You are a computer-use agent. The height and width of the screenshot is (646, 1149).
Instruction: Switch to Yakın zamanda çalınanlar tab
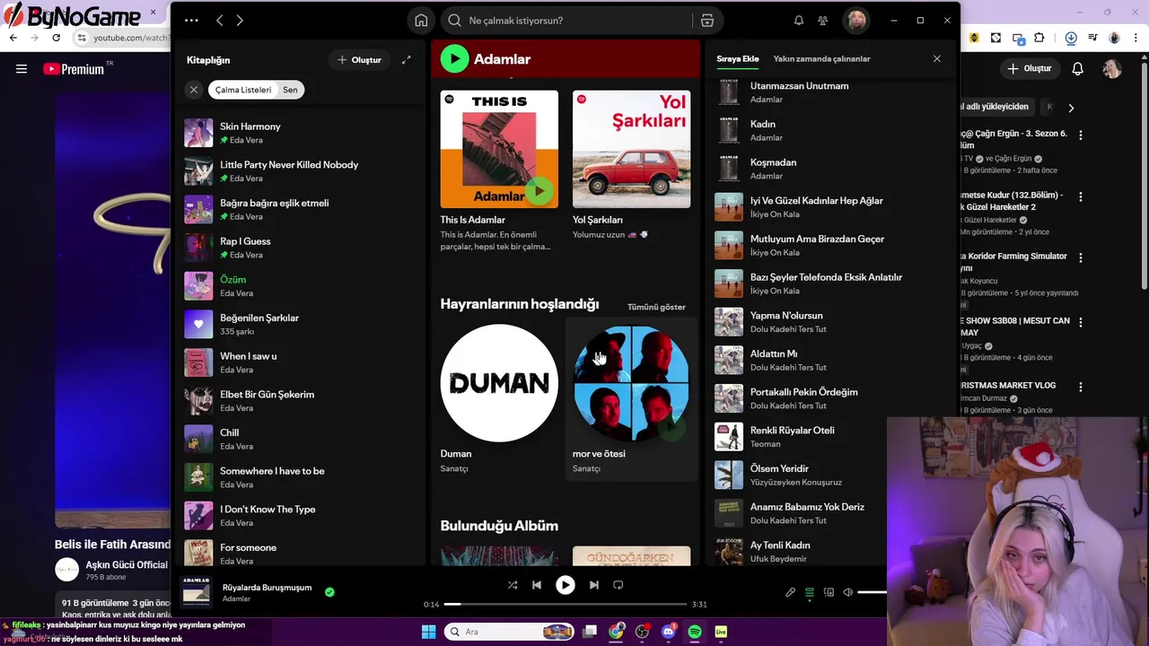coord(821,59)
